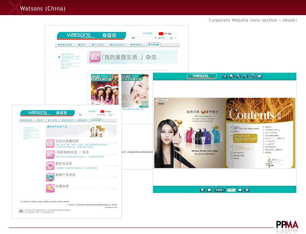306x234 pixels.
Task: Click Watsons 屈臣氏 logo on the magazine webpage
Action: [x=91, y=36]
